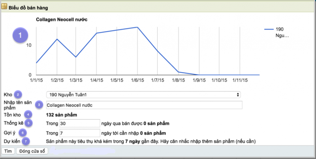Click the Tồn kho label
Viewport: 316px width, 159px height.
(x=12, y=115)
